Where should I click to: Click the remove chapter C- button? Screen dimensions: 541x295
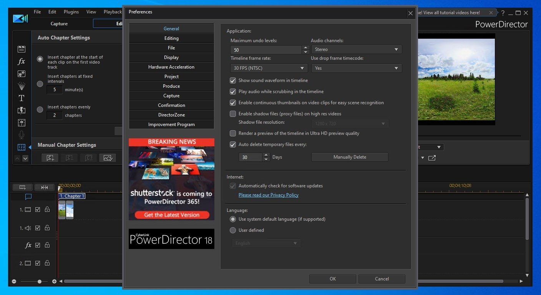point(70,157)
